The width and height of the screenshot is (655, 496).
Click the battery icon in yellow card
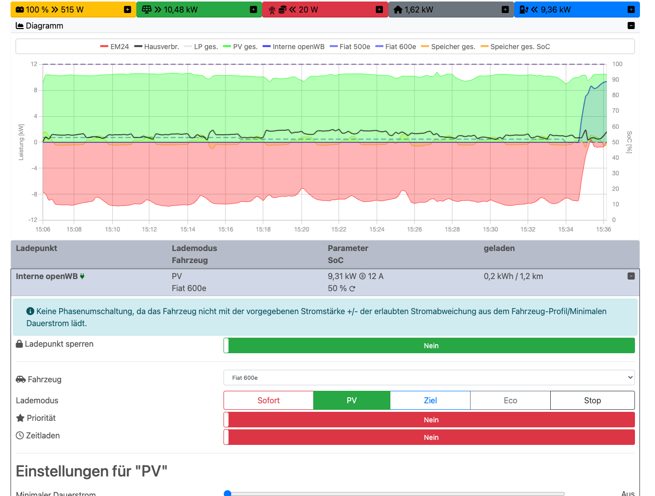(20, 10)
